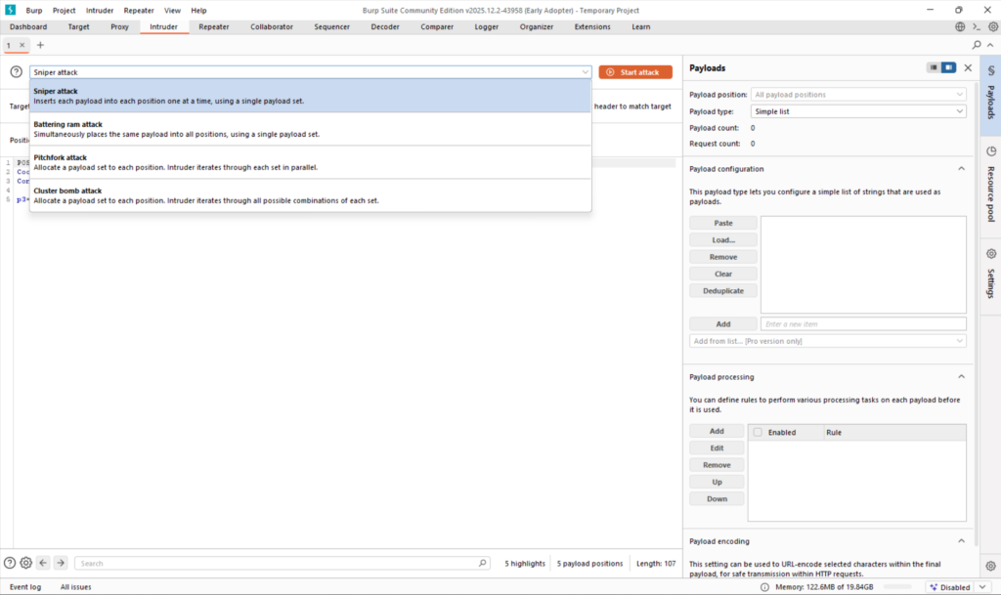Screen dimensions: 1001x595
Task: Click the Enter a new item field
Action: pyautogui.click(x=863, y=324)
